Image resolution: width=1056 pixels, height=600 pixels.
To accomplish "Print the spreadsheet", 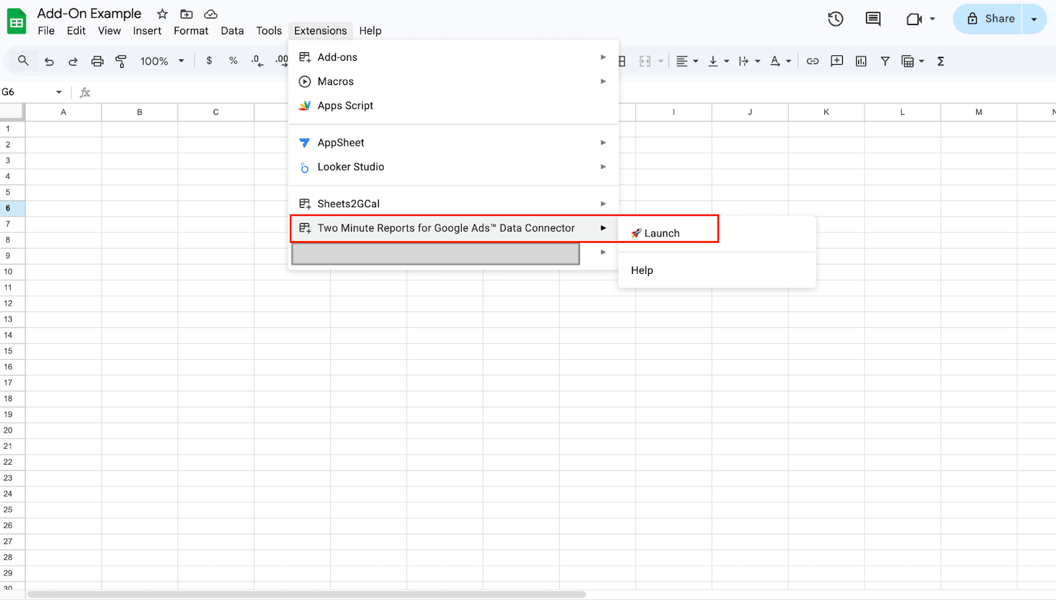I will click(97, 61).
